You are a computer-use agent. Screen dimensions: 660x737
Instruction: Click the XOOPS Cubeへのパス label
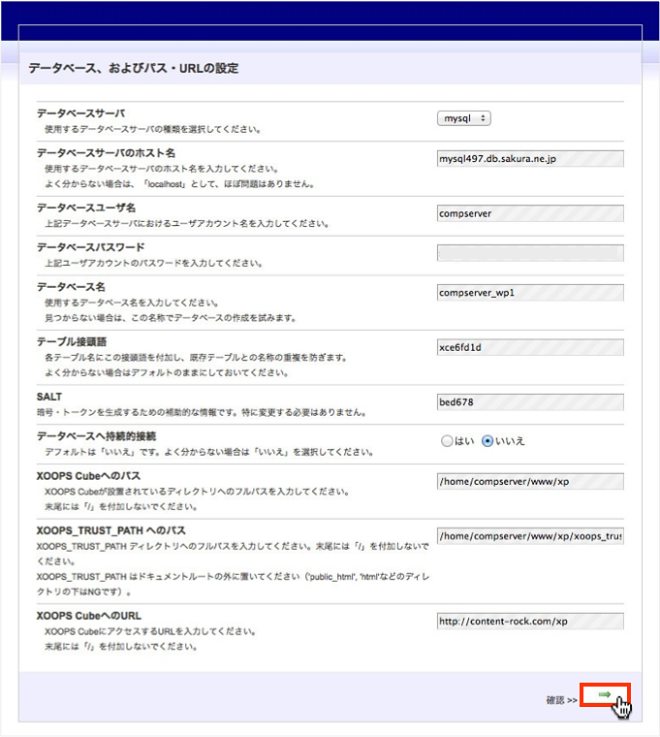[88, 476]
